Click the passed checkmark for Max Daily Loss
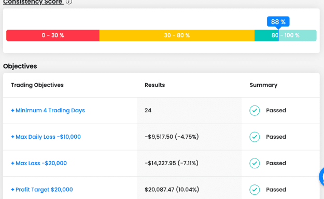This screenshot has height=199, width=324. tap(255, 137)
